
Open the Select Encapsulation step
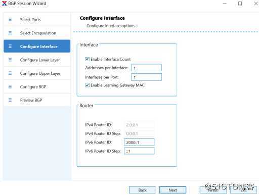37,33
